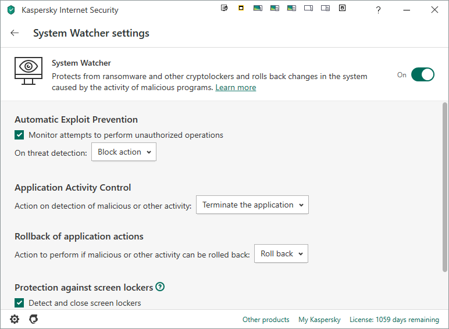Click the blank monitor icon numbered 1
The image size is (449, 329).
(308, 8)
